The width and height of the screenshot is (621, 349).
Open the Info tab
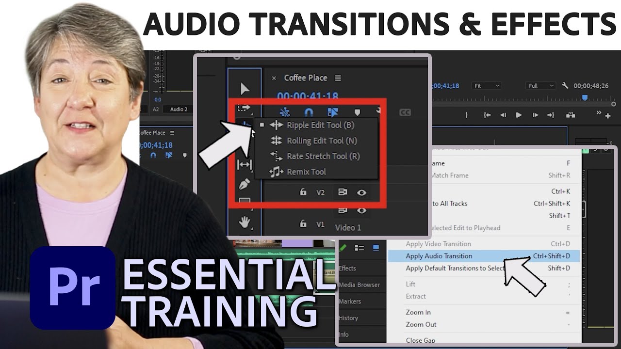tap(343, 334)
